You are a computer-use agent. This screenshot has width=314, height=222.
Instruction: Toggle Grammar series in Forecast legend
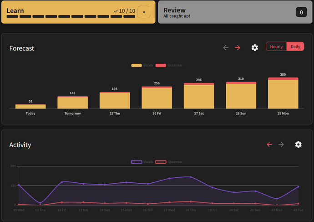point(169,66)
